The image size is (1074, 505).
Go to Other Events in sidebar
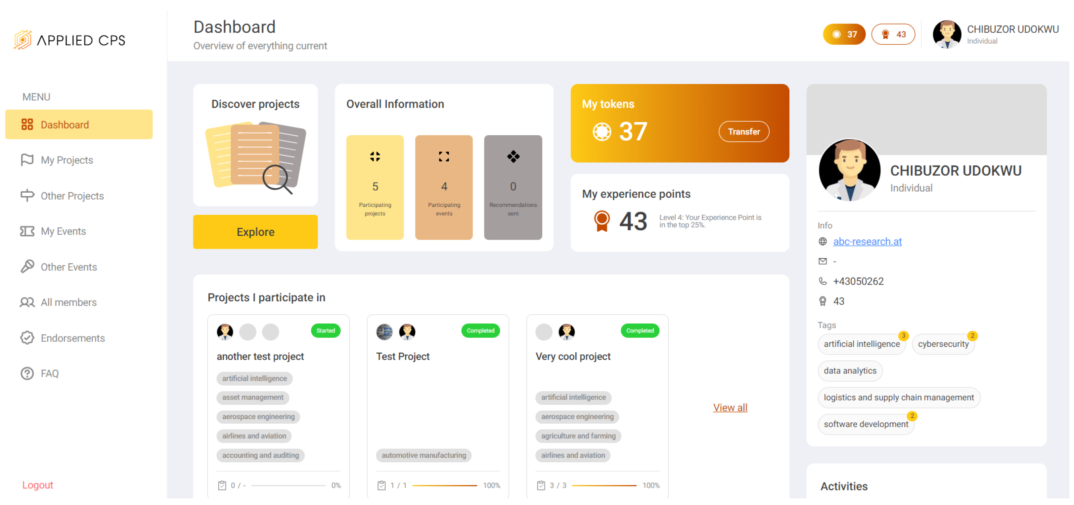click(x=68, y=267)
